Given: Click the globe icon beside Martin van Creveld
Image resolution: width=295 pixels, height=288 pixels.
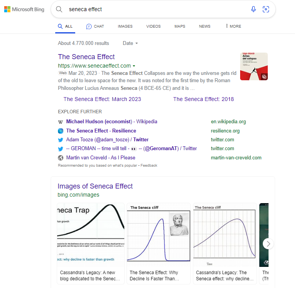Looking at the screenshot, I should click(61, 158).
